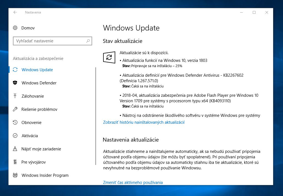This screenshot has height=196, width=283.
Task: Click the back arrow in Nastavenia
Action: 15,12
